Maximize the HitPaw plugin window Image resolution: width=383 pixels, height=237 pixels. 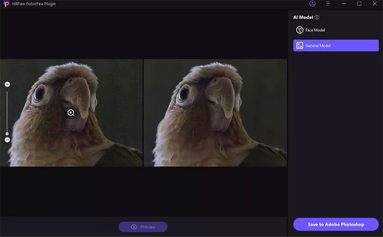tap(359, 4)
